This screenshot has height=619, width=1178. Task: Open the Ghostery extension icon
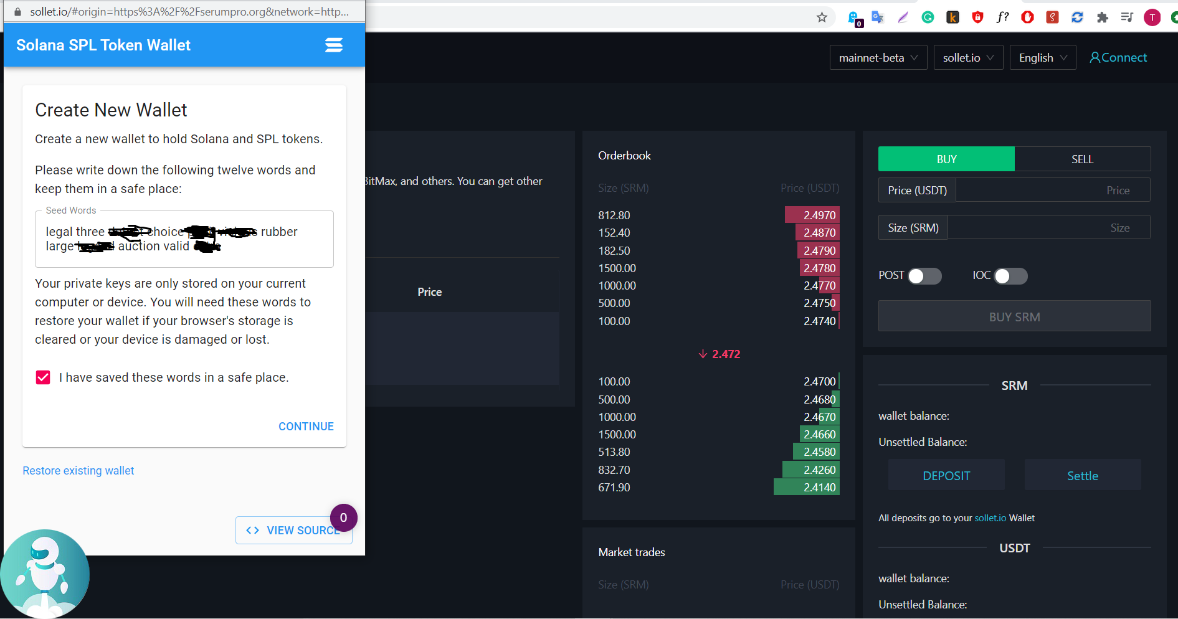(854, 18)
